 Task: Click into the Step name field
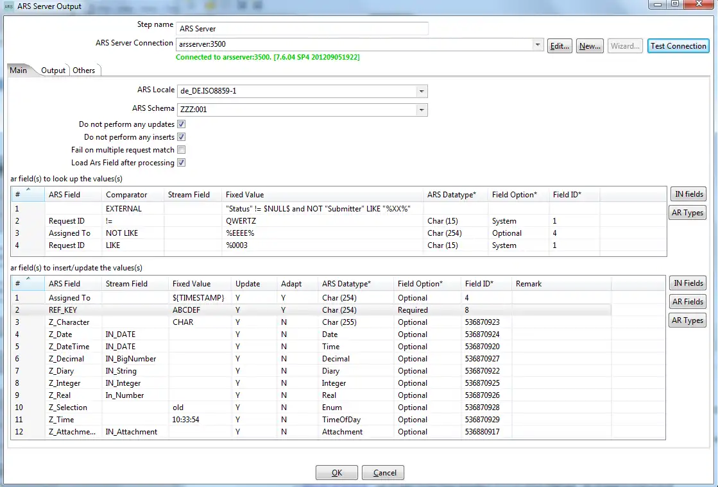(302, 29)
